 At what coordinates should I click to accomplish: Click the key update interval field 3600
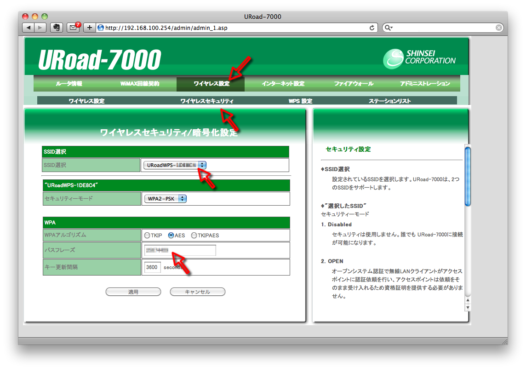point(152,267)
